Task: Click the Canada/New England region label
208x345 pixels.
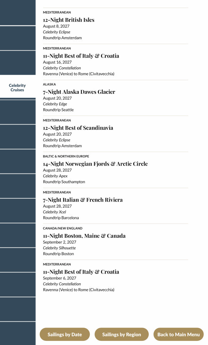Action: point(63,228)
